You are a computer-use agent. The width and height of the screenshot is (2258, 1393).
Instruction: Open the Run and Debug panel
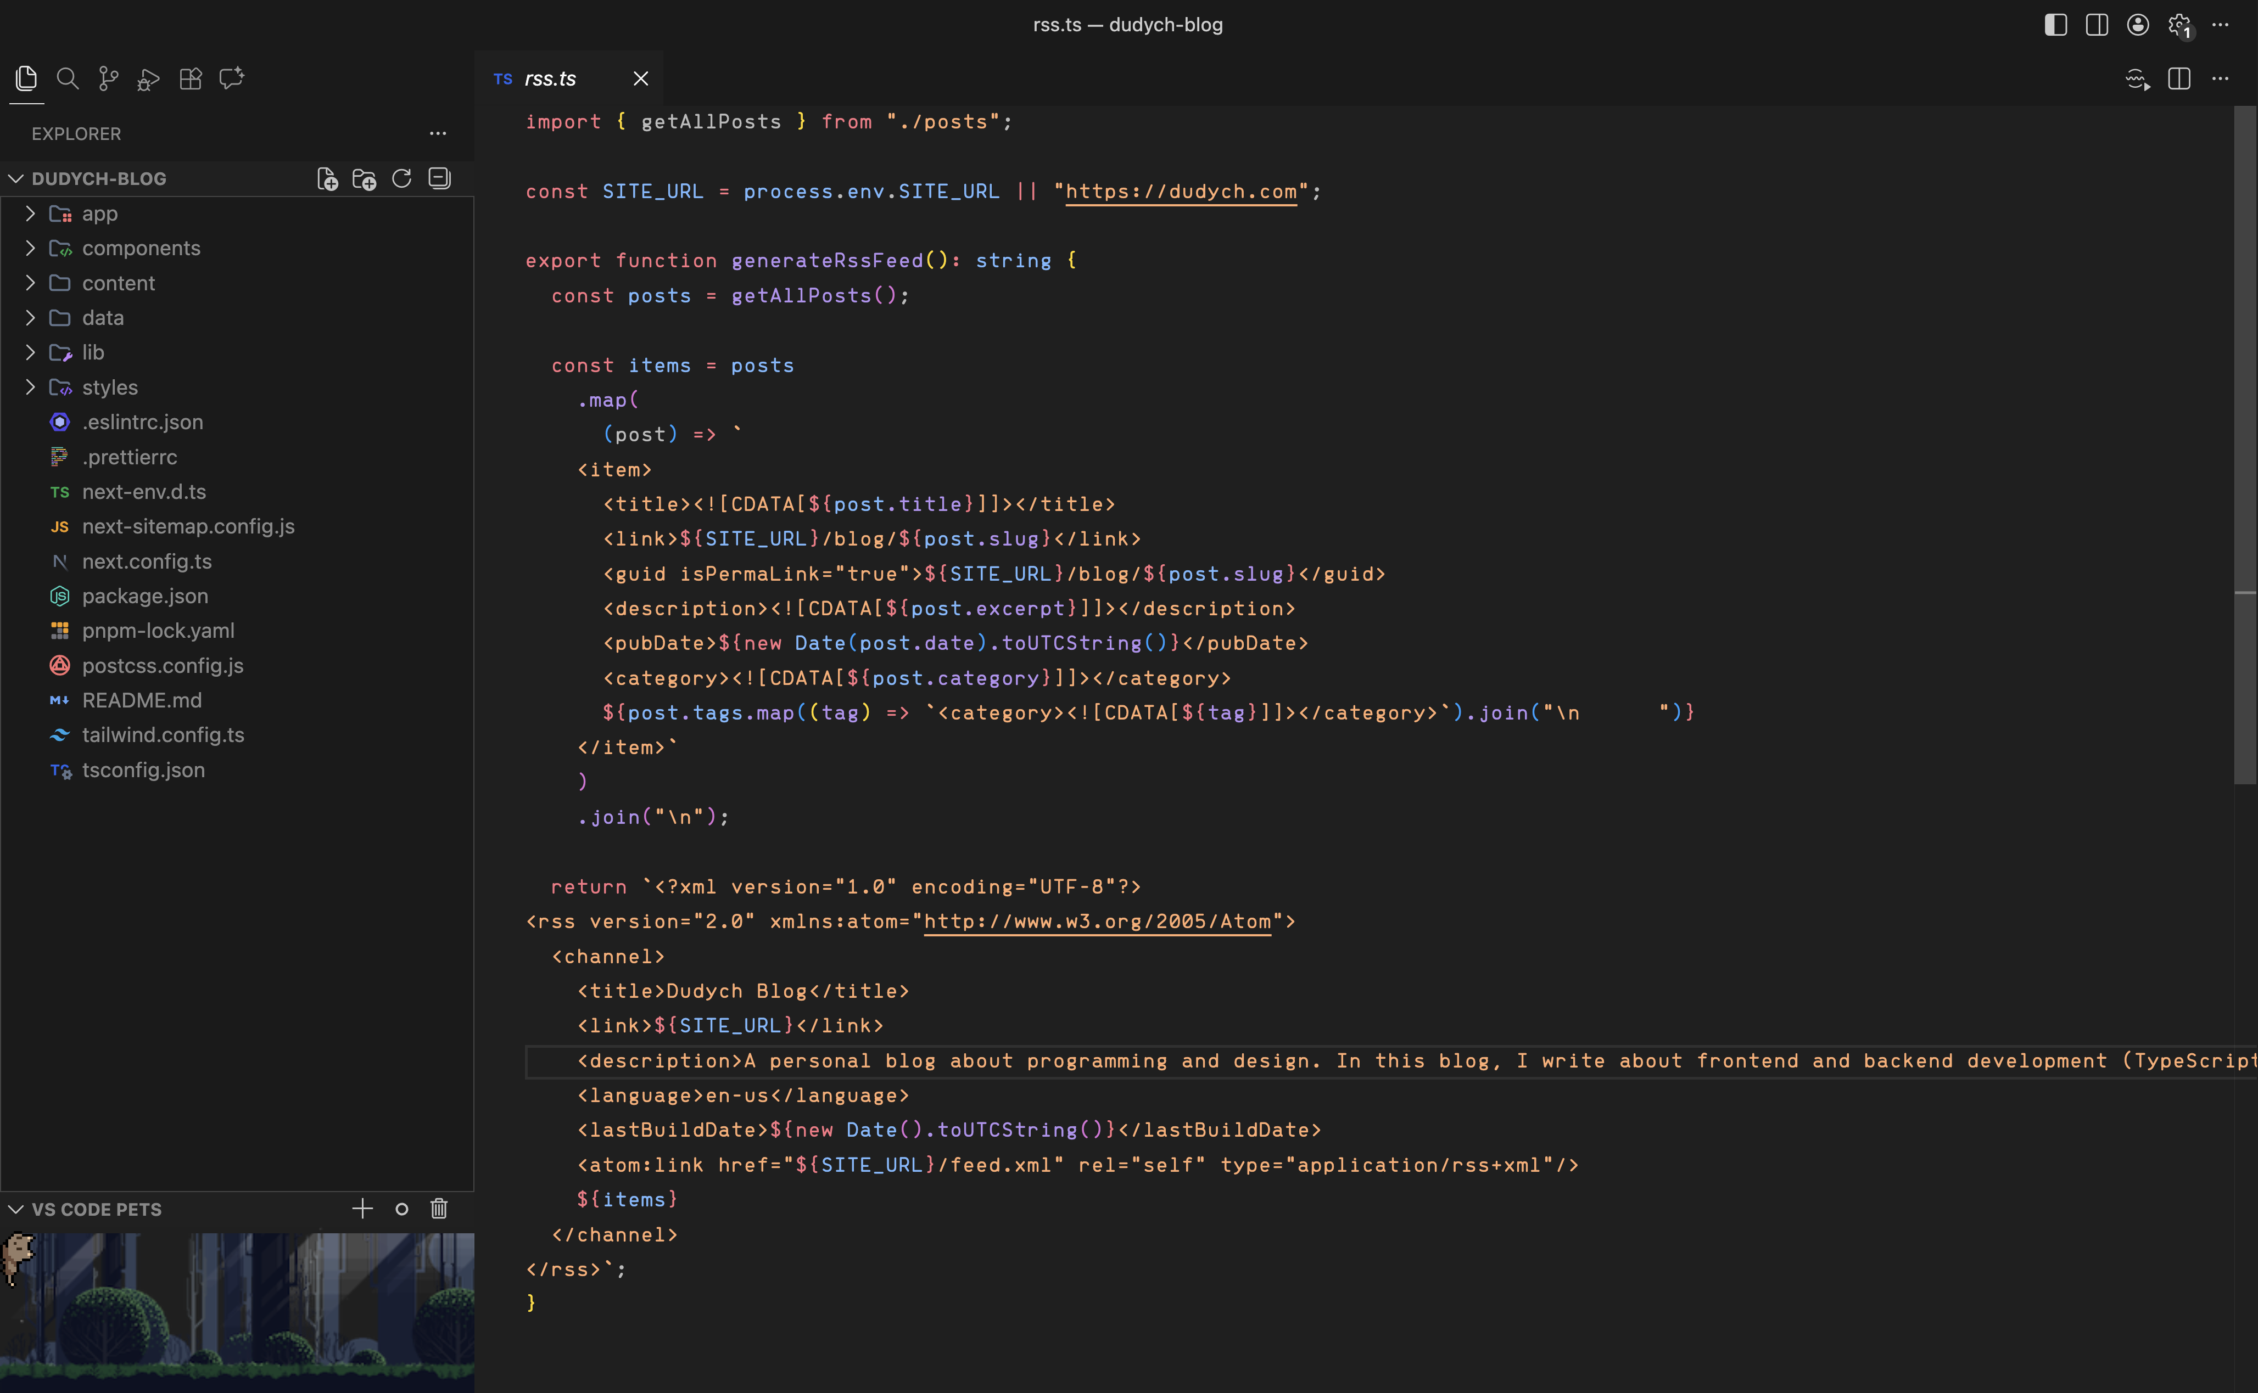[x=148, y=78]
